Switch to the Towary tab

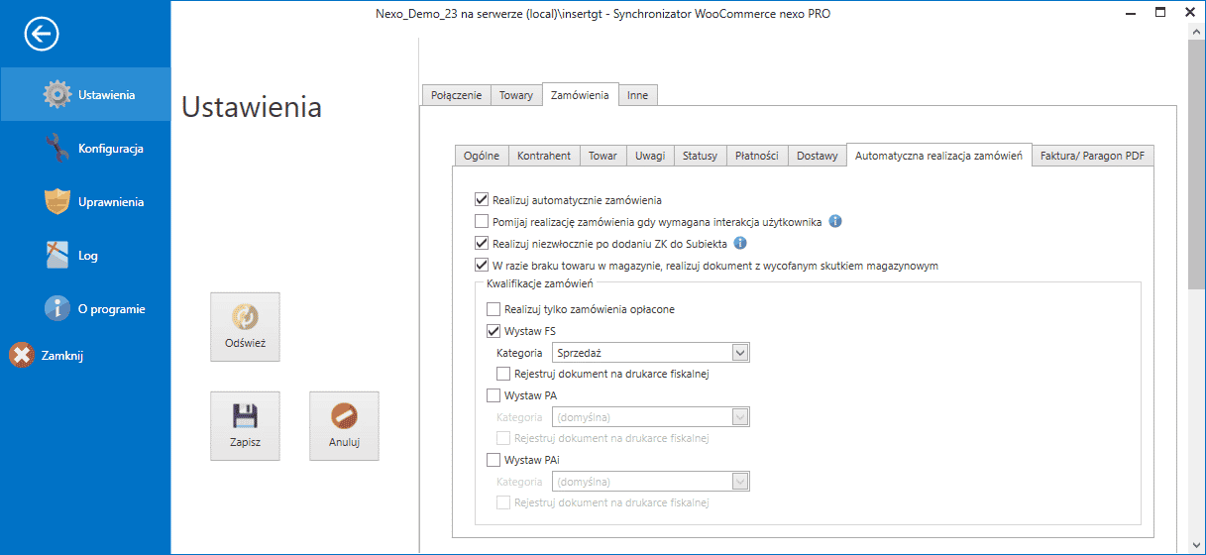coord(516,95)
